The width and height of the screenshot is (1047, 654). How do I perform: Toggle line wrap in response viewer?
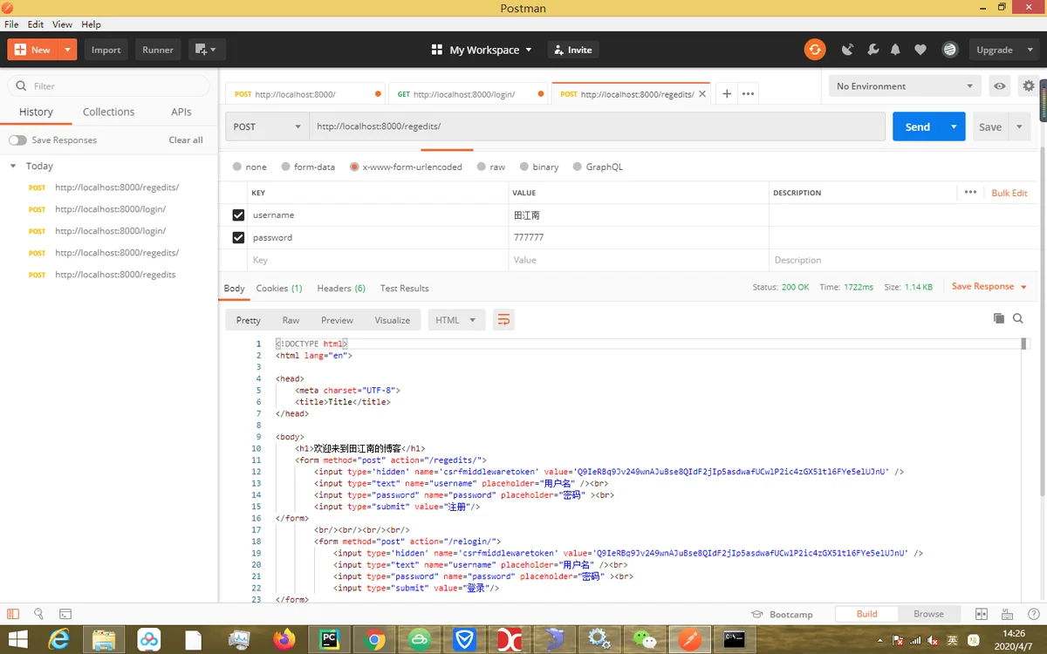coord(503,320)
